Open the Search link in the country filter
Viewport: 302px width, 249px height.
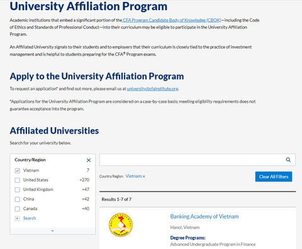(x=30, y=218)
